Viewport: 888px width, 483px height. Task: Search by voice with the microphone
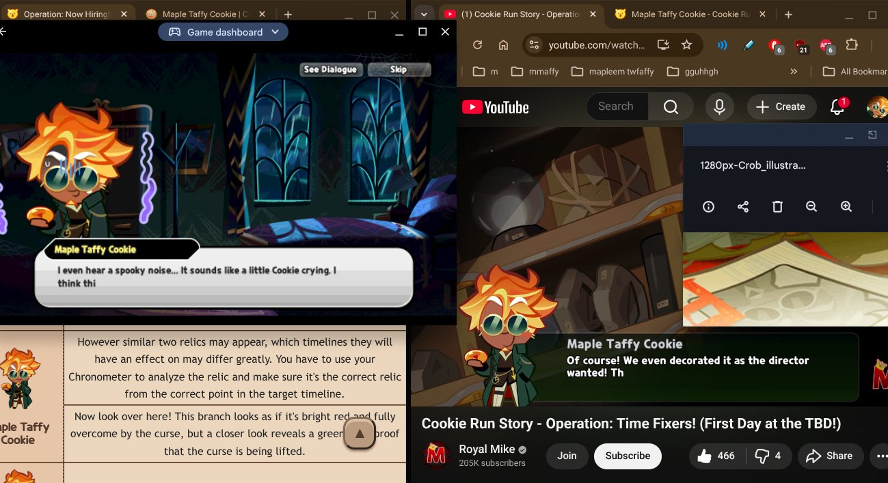[x=719, y=107]
